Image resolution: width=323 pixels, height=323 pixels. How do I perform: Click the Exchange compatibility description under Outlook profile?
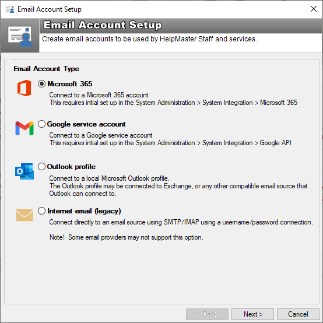[x=178, y=189]
